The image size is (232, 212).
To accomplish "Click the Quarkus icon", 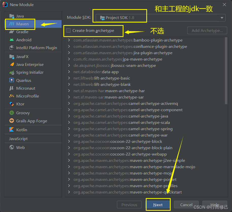I will pyautogui.click(x=12, y=80).
